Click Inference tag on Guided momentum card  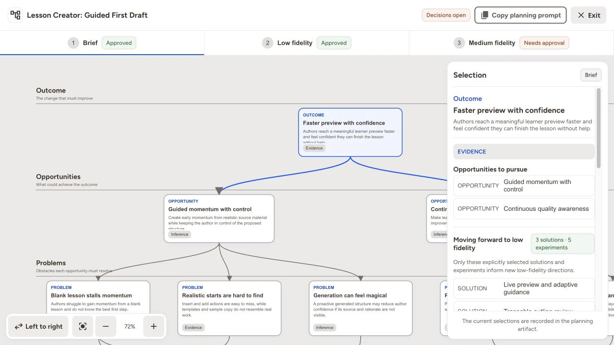[180, 234]
